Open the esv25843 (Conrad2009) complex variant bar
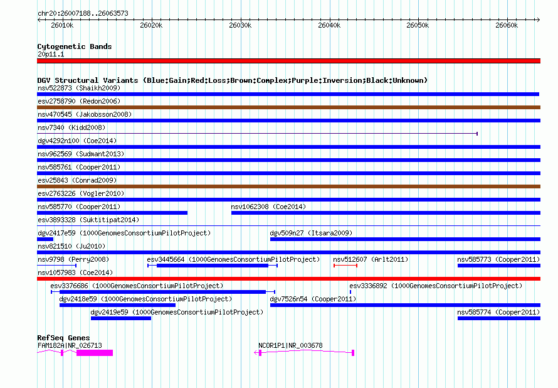This screenshot has width=558, height=388. click(288, 186)
